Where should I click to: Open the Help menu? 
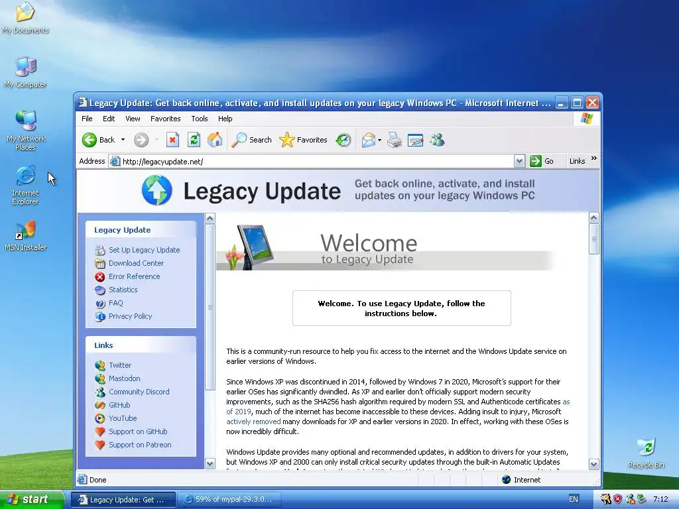tap(225, 119)
